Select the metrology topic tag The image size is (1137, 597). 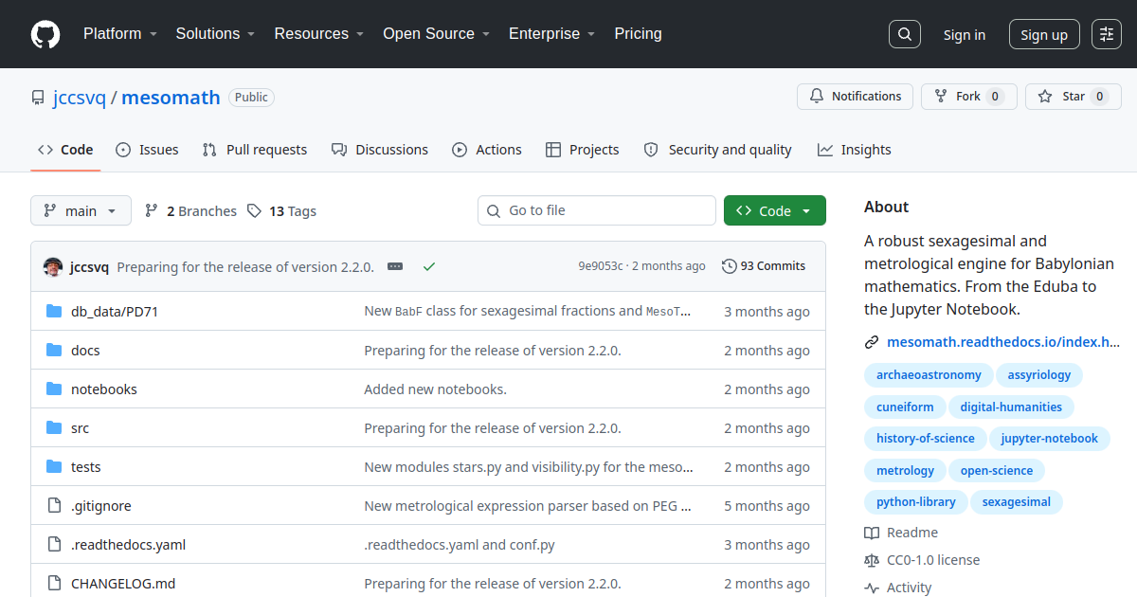point(905,470)
